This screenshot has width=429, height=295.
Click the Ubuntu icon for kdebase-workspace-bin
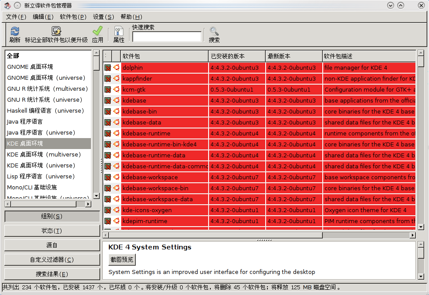click(116, 188)
